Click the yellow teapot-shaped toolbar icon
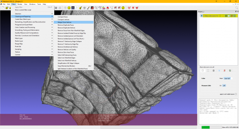 [x=81, y=8]
